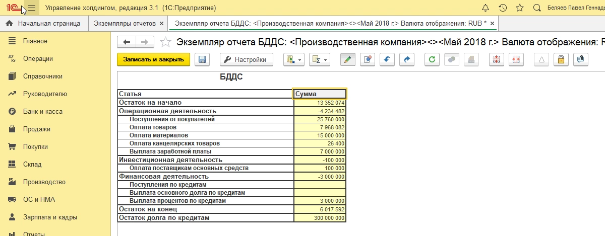The image size is (605, 236).
Task: Switch to Начальная страница tab
Action: point(44,23)
